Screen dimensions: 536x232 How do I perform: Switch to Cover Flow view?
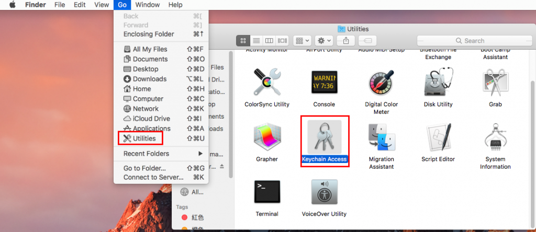282,41
